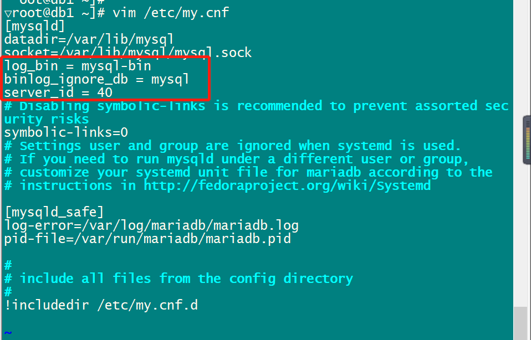Viewport: 531px width, 340px height.
Task: Click the symbolic-links=0 setting
Action: (66, 132)
